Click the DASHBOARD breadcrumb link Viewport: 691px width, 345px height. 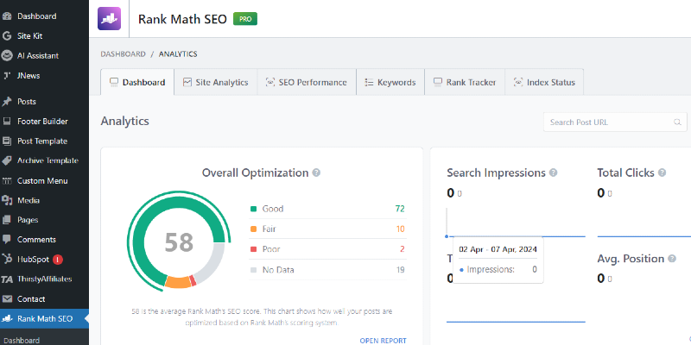pos(123,54)
